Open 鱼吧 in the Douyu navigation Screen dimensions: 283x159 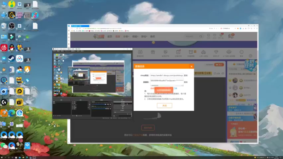tap(152, 36)
